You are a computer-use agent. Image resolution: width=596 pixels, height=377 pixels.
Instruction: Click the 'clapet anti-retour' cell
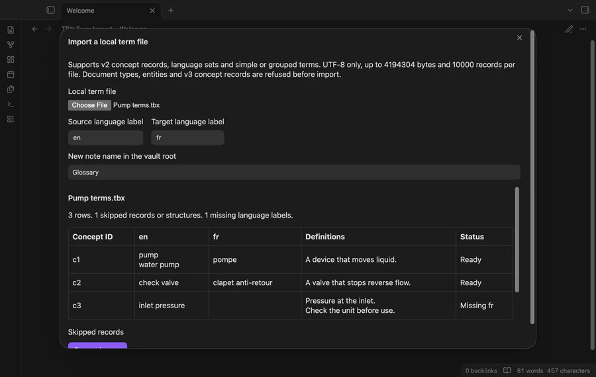(255, 282)
